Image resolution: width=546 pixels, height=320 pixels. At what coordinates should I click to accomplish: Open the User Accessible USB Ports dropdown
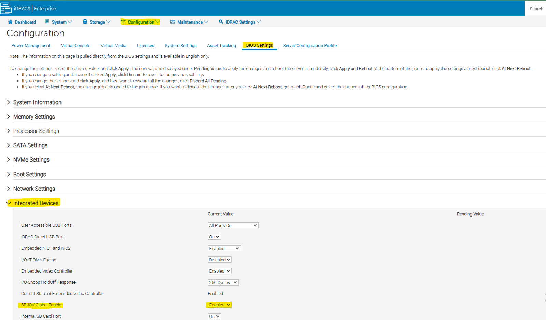pos(233,225)
